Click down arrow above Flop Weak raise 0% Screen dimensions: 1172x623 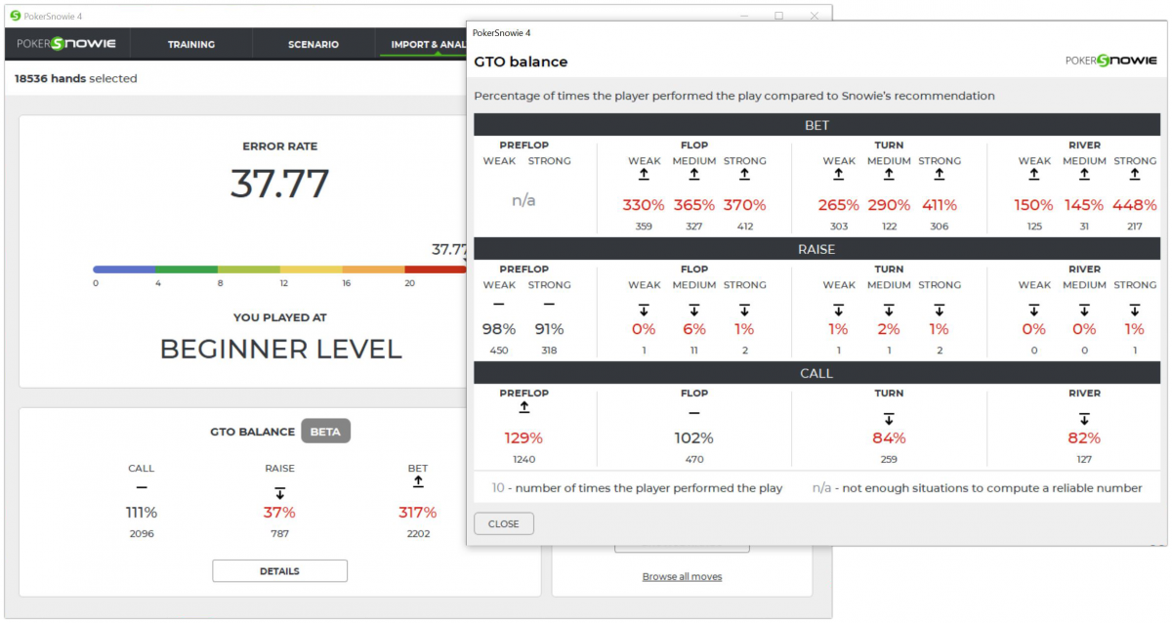pyautogui.click(x=644, y=309)
